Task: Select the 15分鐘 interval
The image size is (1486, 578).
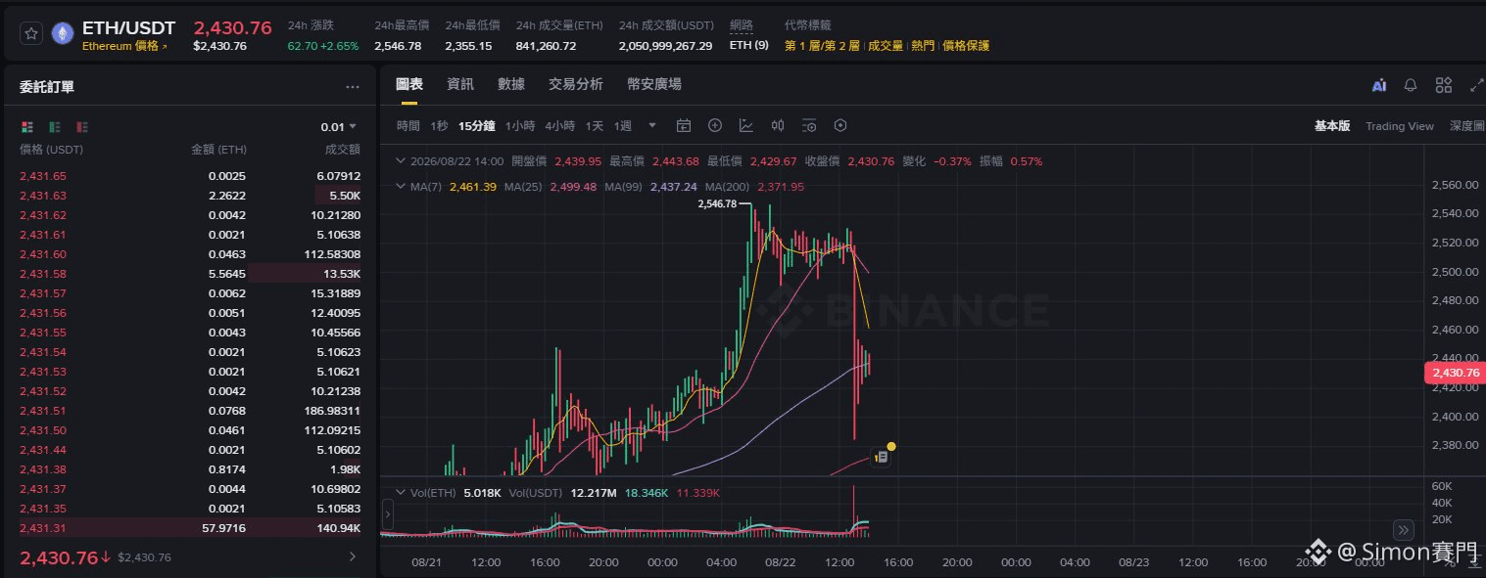Action: click(x=477, y=126)
